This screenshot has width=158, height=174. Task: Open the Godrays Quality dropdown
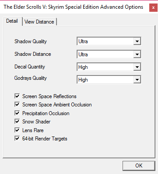(x=109, y=80)
